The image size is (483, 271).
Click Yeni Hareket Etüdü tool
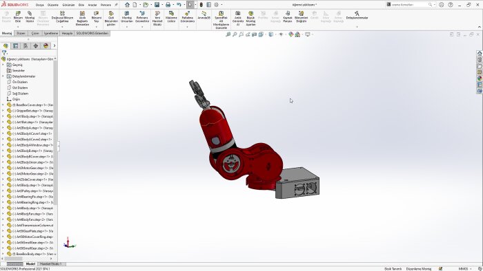[x=157, y=19]
